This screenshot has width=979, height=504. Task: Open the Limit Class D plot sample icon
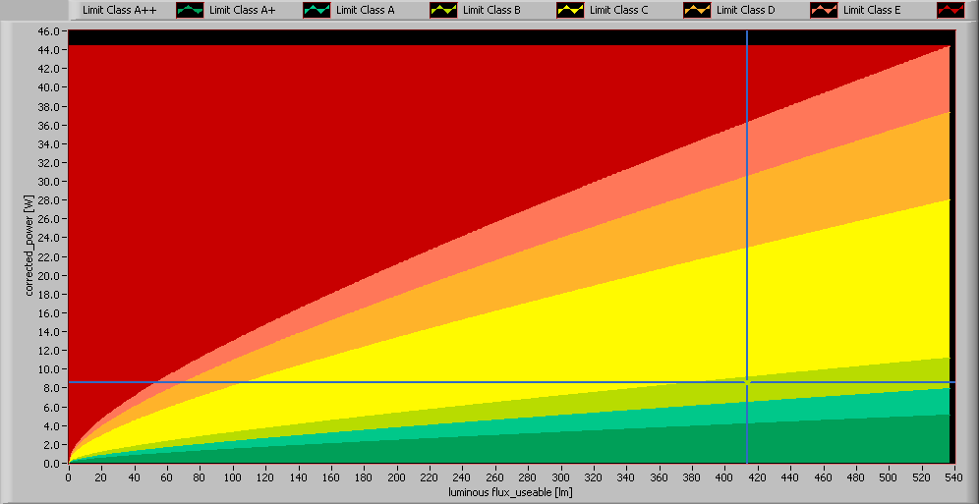tap(824, 10)
